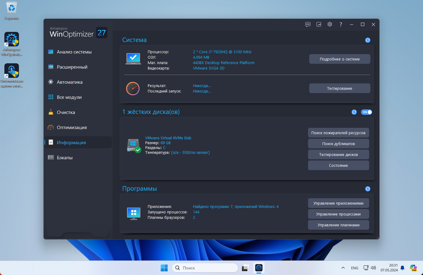Click WinOptimizer taskbar icon

259,268
